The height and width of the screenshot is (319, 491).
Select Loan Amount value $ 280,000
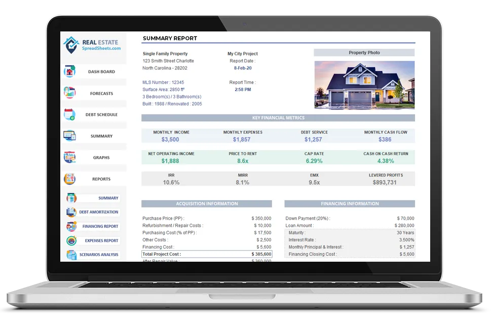(404, 226)
